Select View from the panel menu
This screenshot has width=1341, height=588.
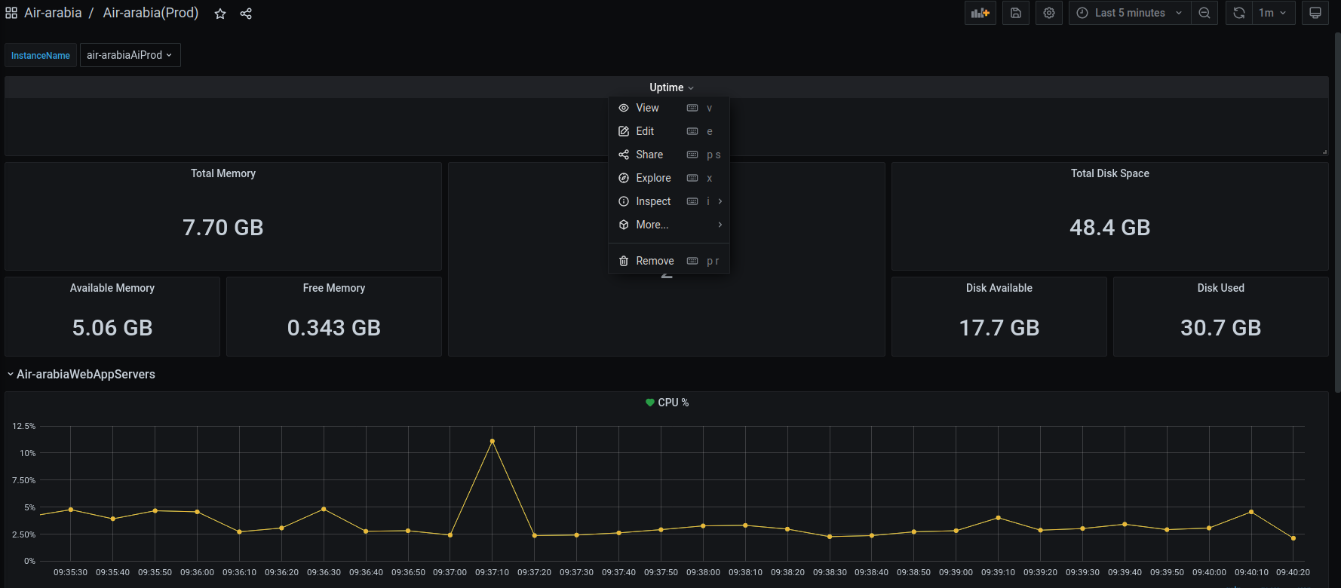pyautogui.click(x=647, y=108)
